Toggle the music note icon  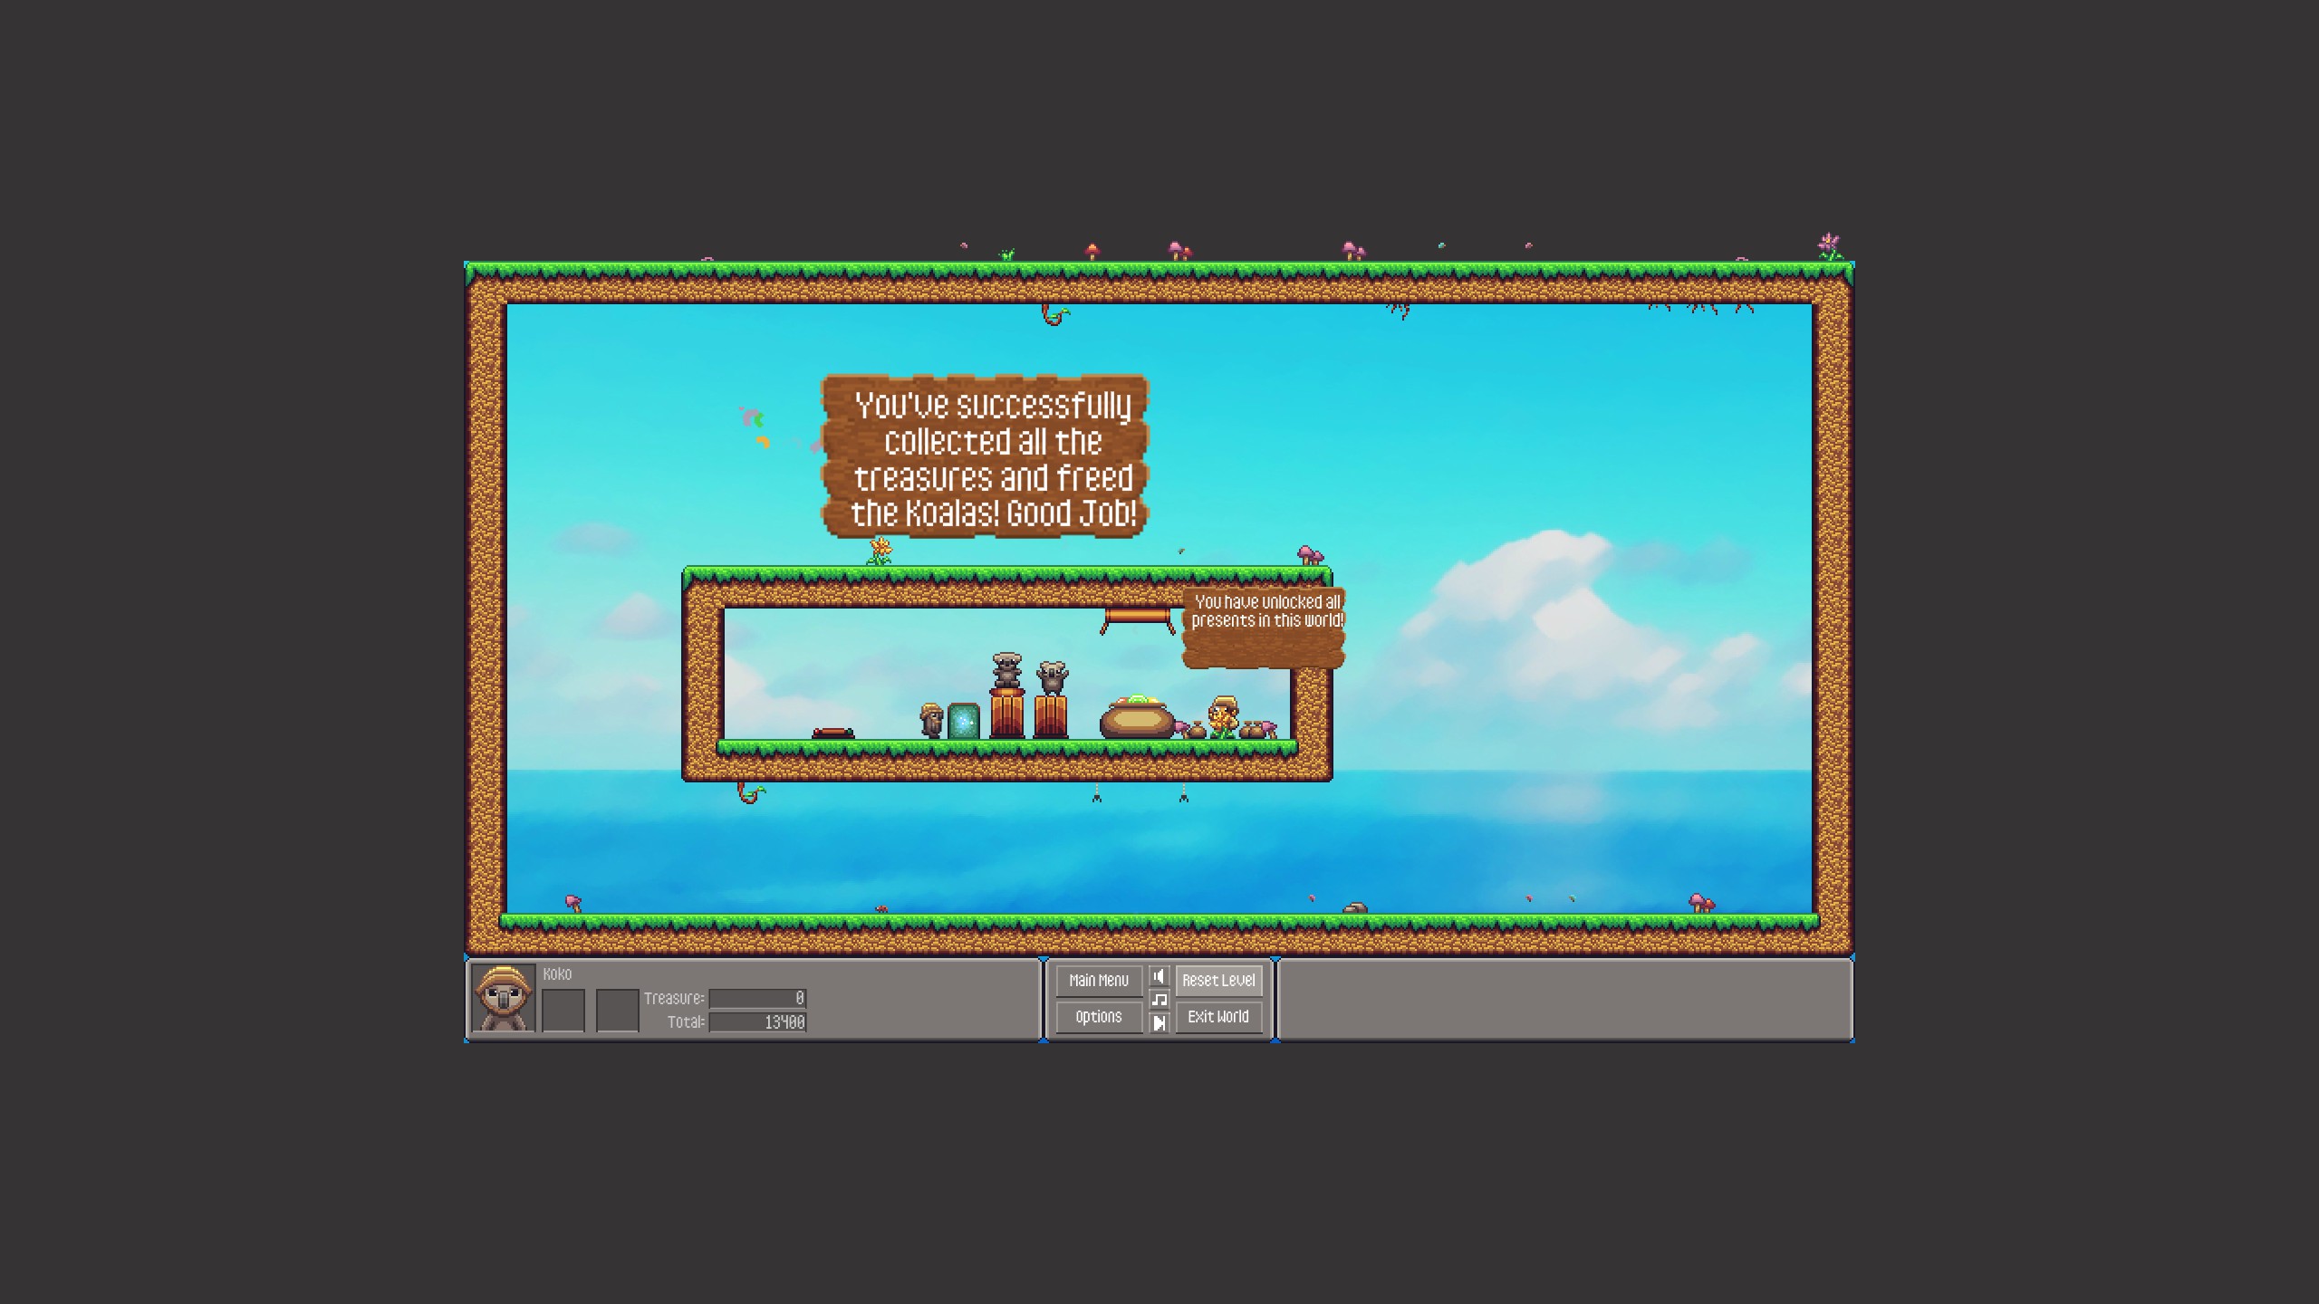(1159, 1000)
